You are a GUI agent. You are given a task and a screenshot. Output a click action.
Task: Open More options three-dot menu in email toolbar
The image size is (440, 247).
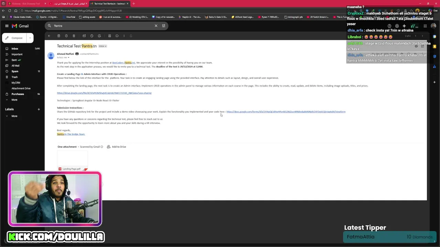[124, 36]
